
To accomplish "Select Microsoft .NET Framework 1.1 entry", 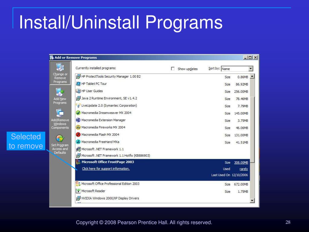I will pyautogui.click(x=163, y=149).
